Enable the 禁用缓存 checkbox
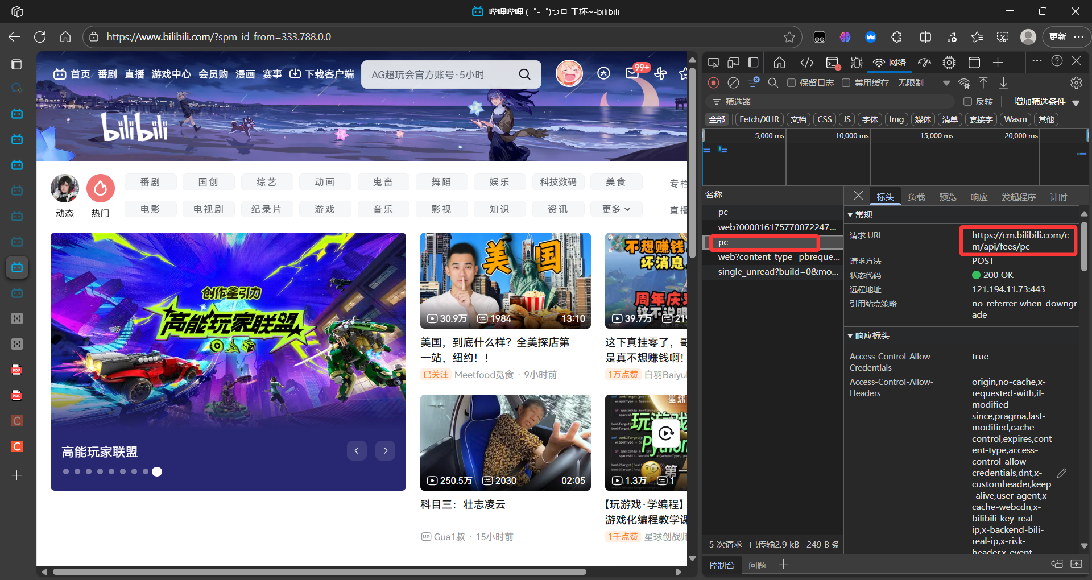1092x580 pixels. pyautogui.click(x=846, y=83)
